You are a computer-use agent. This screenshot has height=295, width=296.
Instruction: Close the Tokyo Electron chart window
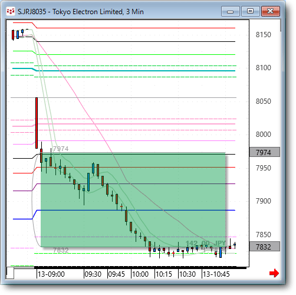271,11
